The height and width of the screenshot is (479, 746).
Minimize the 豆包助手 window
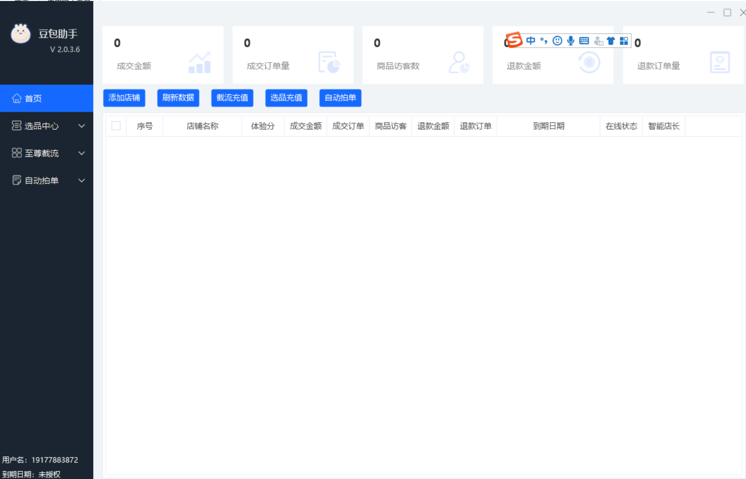point(711,12)
